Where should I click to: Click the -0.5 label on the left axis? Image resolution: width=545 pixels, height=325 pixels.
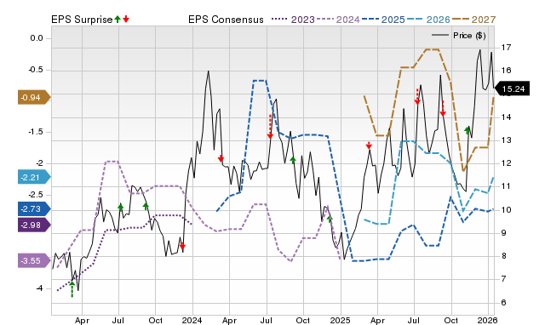[36, 70]
